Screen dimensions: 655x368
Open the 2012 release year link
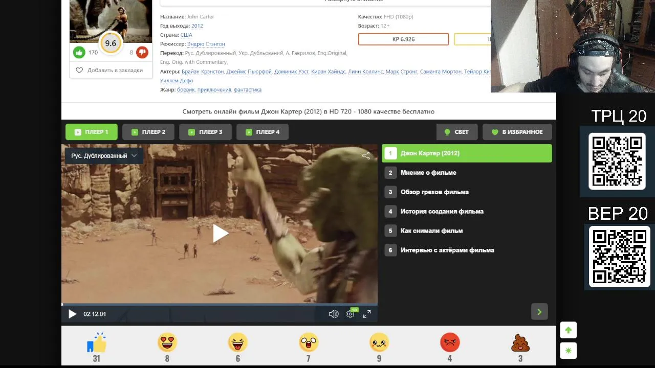point(197,26)
